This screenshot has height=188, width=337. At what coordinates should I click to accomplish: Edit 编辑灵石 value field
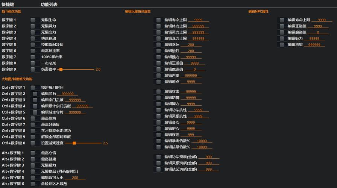pos(68,94)
